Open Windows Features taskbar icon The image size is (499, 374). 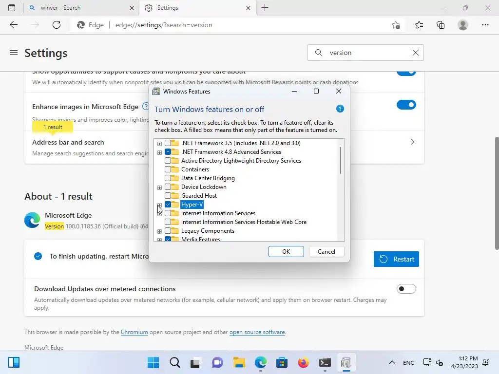(x=346, y=362)
